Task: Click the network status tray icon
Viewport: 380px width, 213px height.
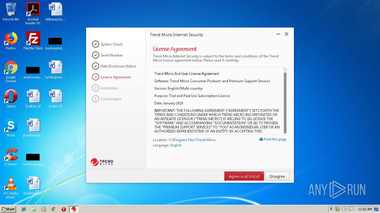Action: [x=338, y=209]
